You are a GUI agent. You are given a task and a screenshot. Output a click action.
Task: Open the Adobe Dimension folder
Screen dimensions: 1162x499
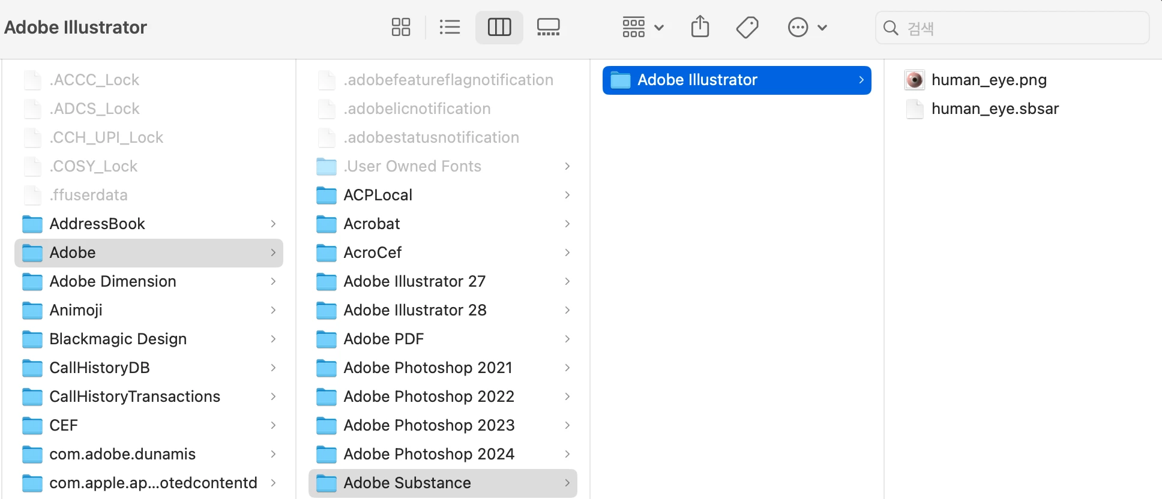point(149,281)
